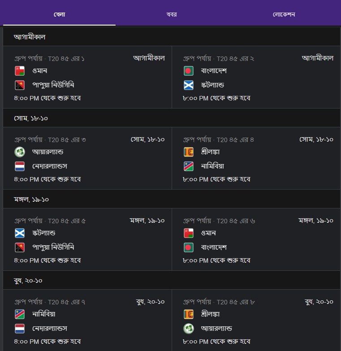Switch to the খবর tab
This screenshot has height=351, width=341.
pyautogui.click(x=171, y=14)
